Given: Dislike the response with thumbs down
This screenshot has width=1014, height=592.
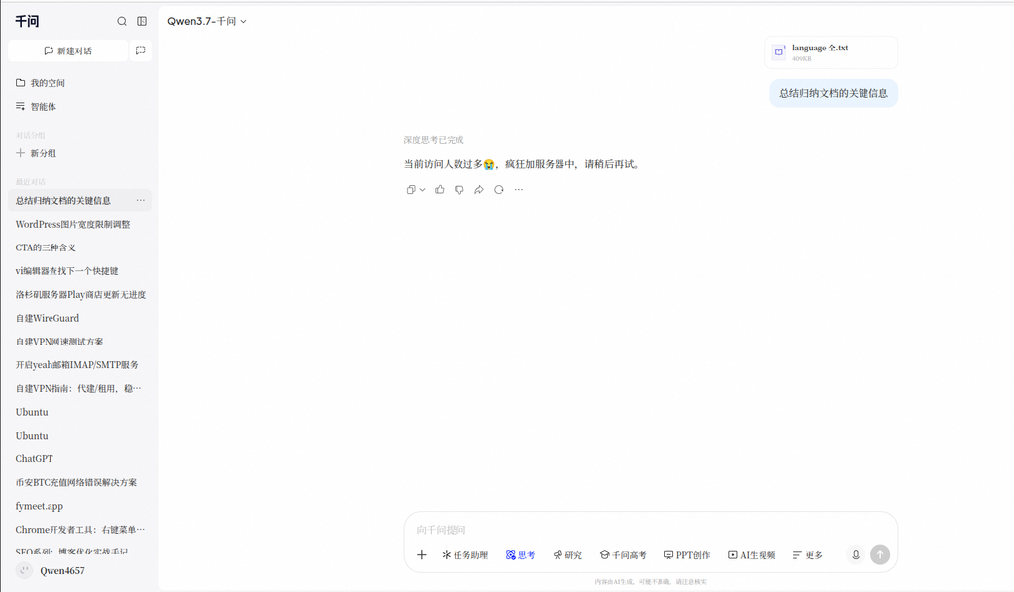Looking at the screenshot, I should tap(459, 190).
